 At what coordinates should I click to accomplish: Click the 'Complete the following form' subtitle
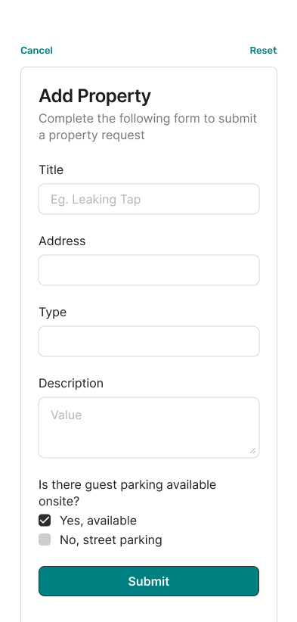click(147, 127)
